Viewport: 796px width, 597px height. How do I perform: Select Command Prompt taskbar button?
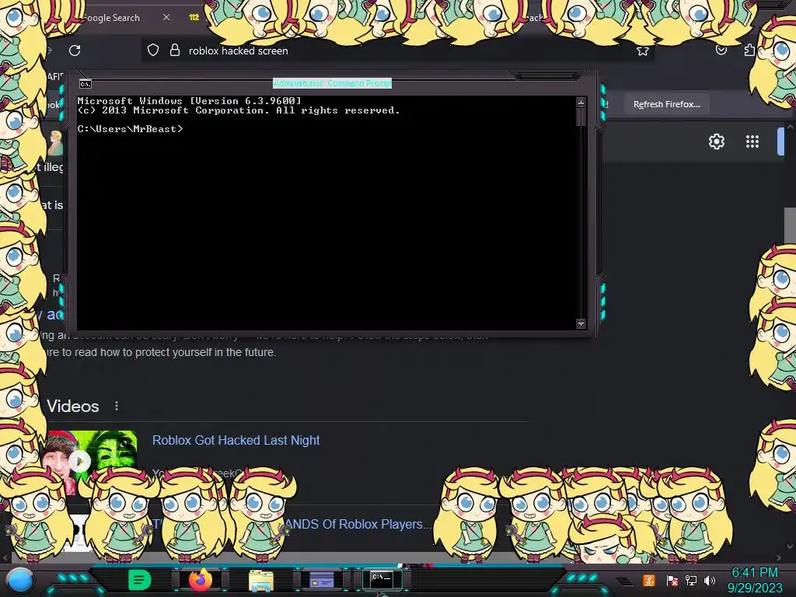click(x=382, y=579)
